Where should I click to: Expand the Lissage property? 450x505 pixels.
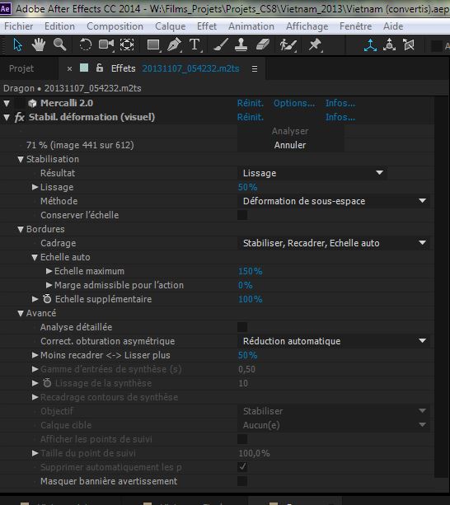click(35, 187)
